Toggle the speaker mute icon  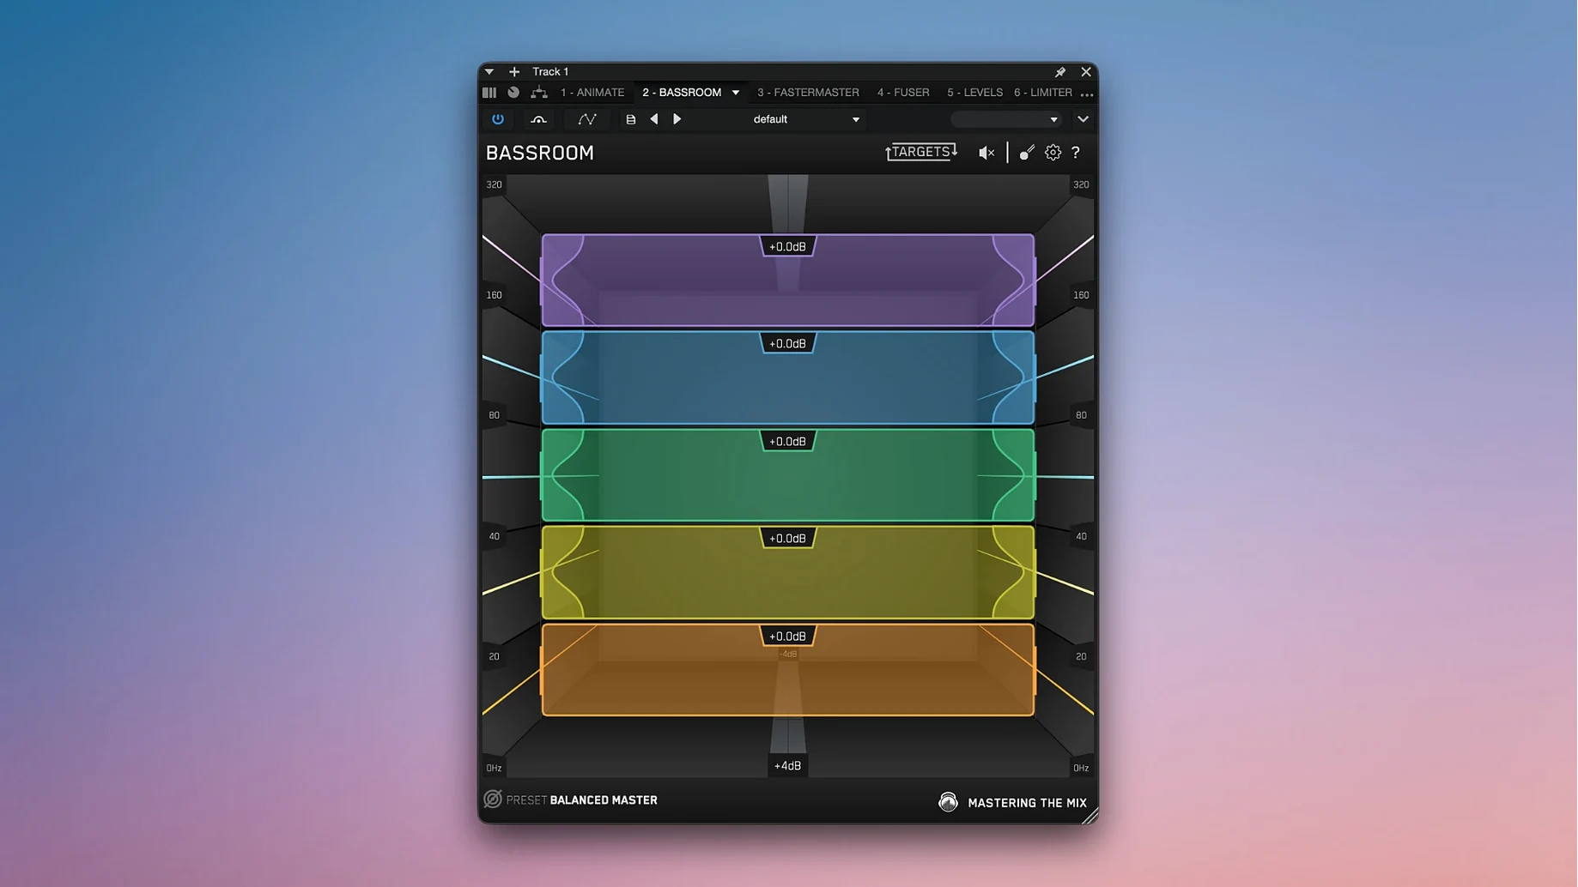(986, 153)
